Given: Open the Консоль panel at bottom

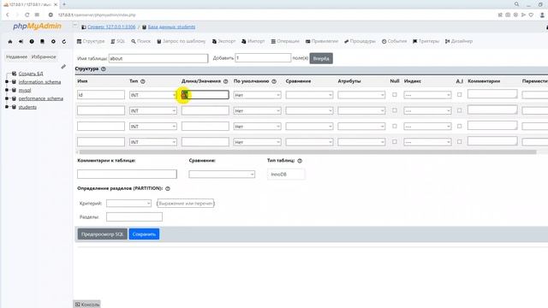Looking at the screenshot, I should click(x=87, y=305).
